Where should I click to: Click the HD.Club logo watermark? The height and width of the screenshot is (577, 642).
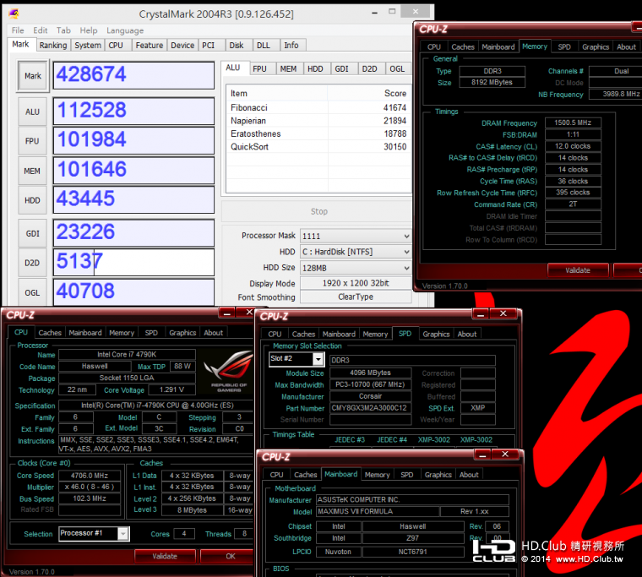(494, 551)
